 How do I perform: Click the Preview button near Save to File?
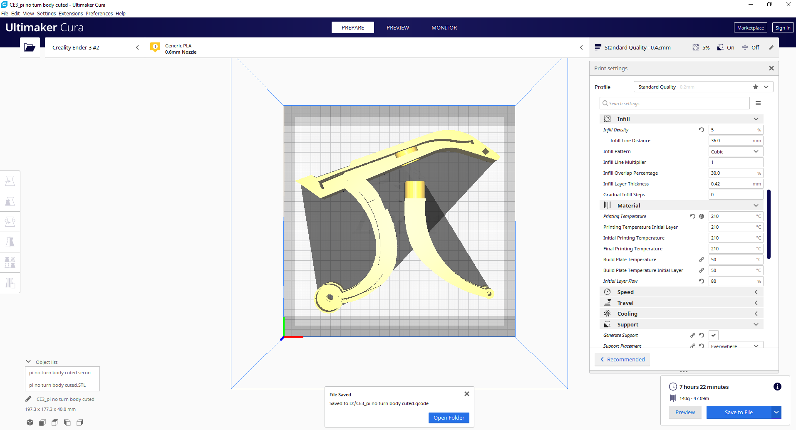685,412
